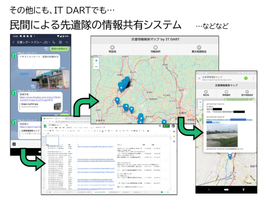Click the 現在地 icon on large map
Screen dimensions: 268x201
[112, 46]
